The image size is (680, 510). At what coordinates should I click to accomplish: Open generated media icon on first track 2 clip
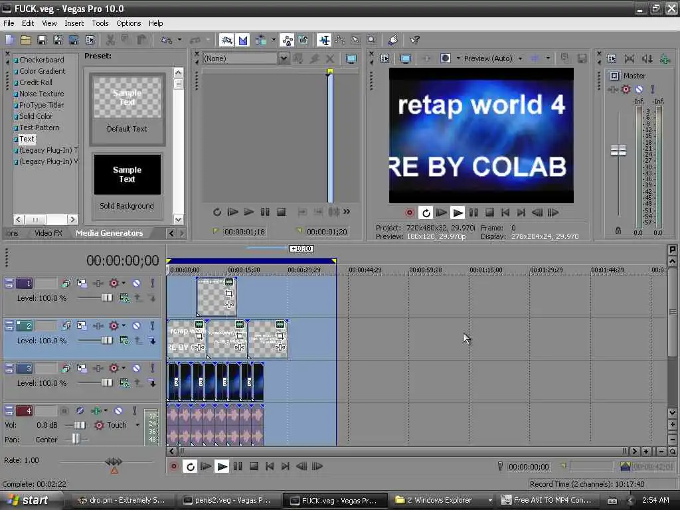tap(199, 324)
